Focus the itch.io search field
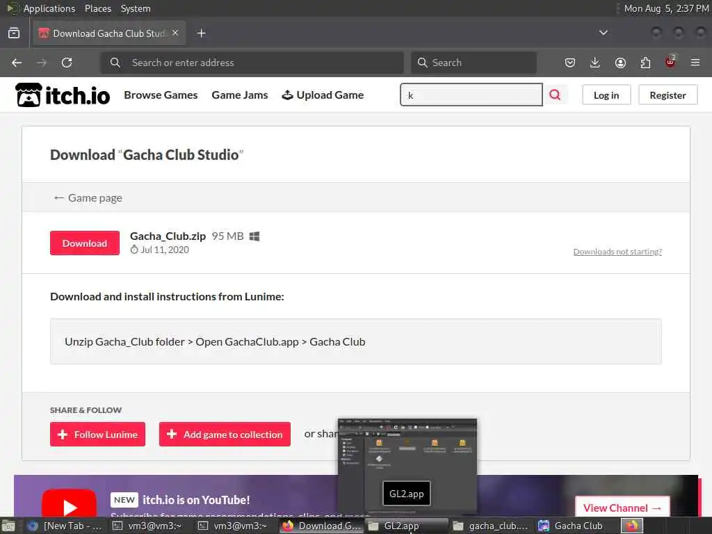Image resolution: width=712 pixels, height=534 pixels. (471, 95)
